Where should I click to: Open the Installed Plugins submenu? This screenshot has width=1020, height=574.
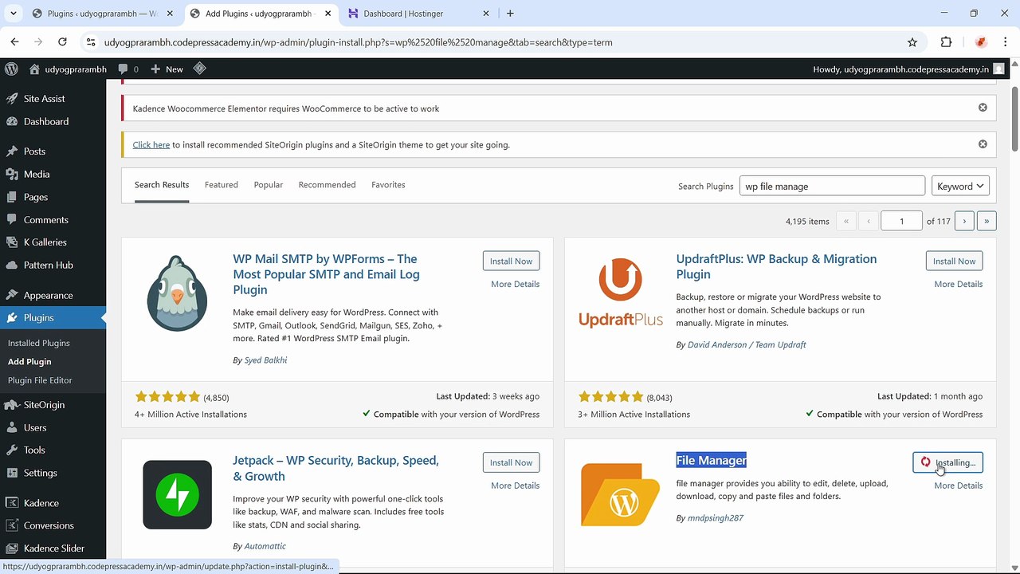[39, 344]
